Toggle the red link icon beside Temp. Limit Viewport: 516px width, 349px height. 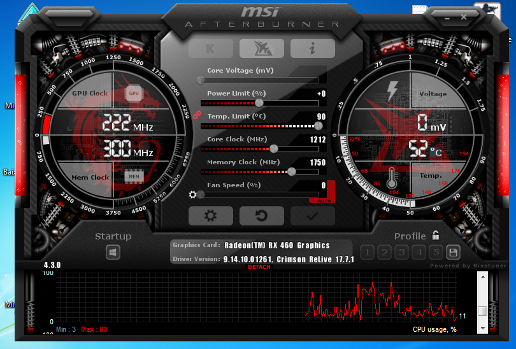click(x=197, y=115)
